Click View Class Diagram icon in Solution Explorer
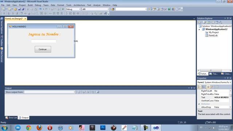233x131 pixels. point(221,22)
